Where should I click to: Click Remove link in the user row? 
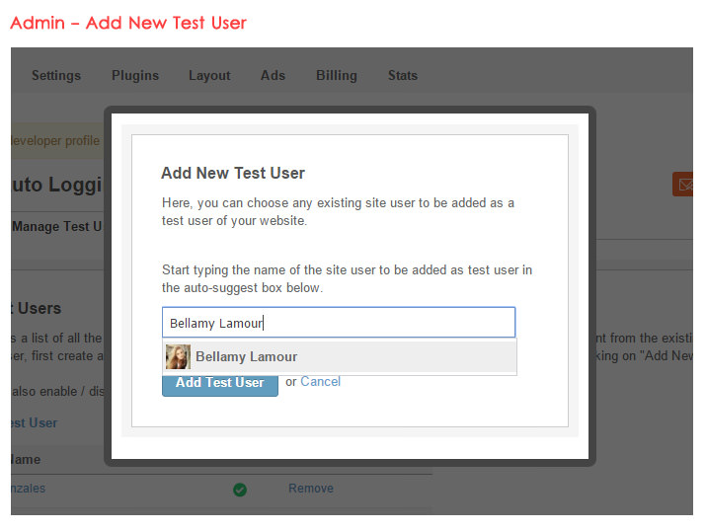(311, 489)
